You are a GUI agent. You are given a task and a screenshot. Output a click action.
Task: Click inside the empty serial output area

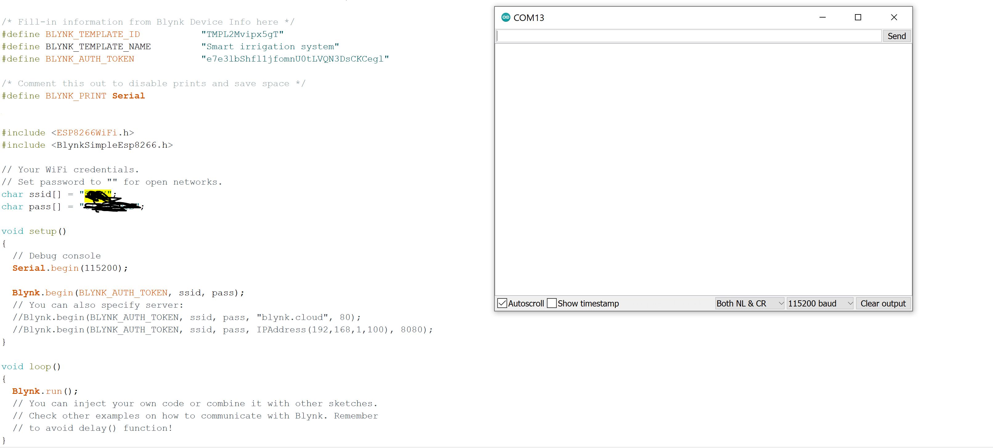[x=703, y=169]
